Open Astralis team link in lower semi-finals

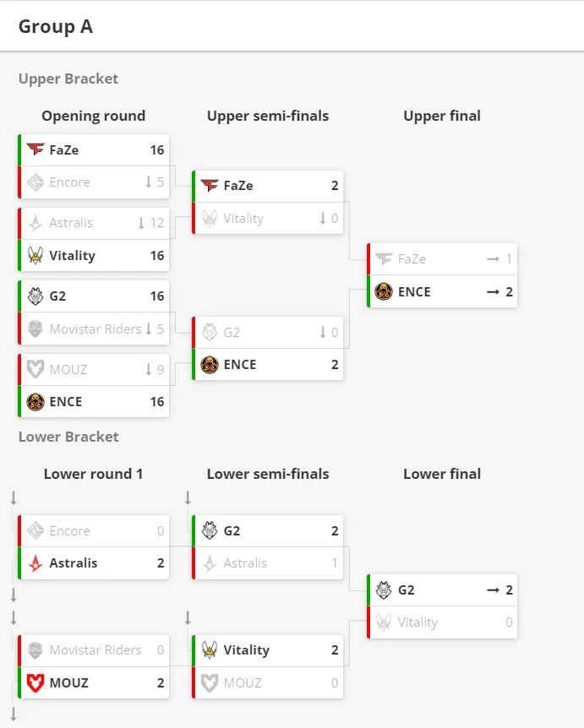(x=245, y=563)
